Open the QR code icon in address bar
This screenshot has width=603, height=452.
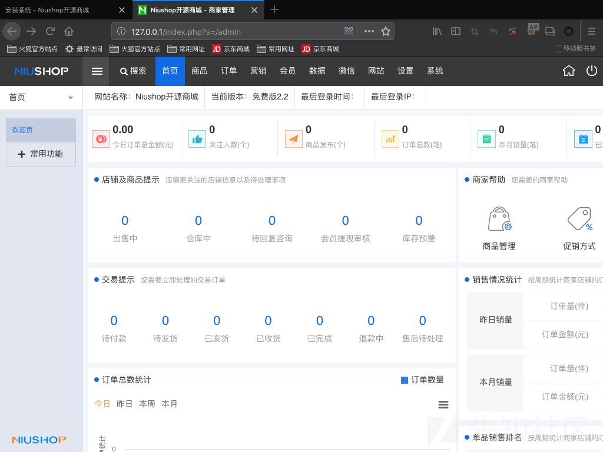point(349,31)
